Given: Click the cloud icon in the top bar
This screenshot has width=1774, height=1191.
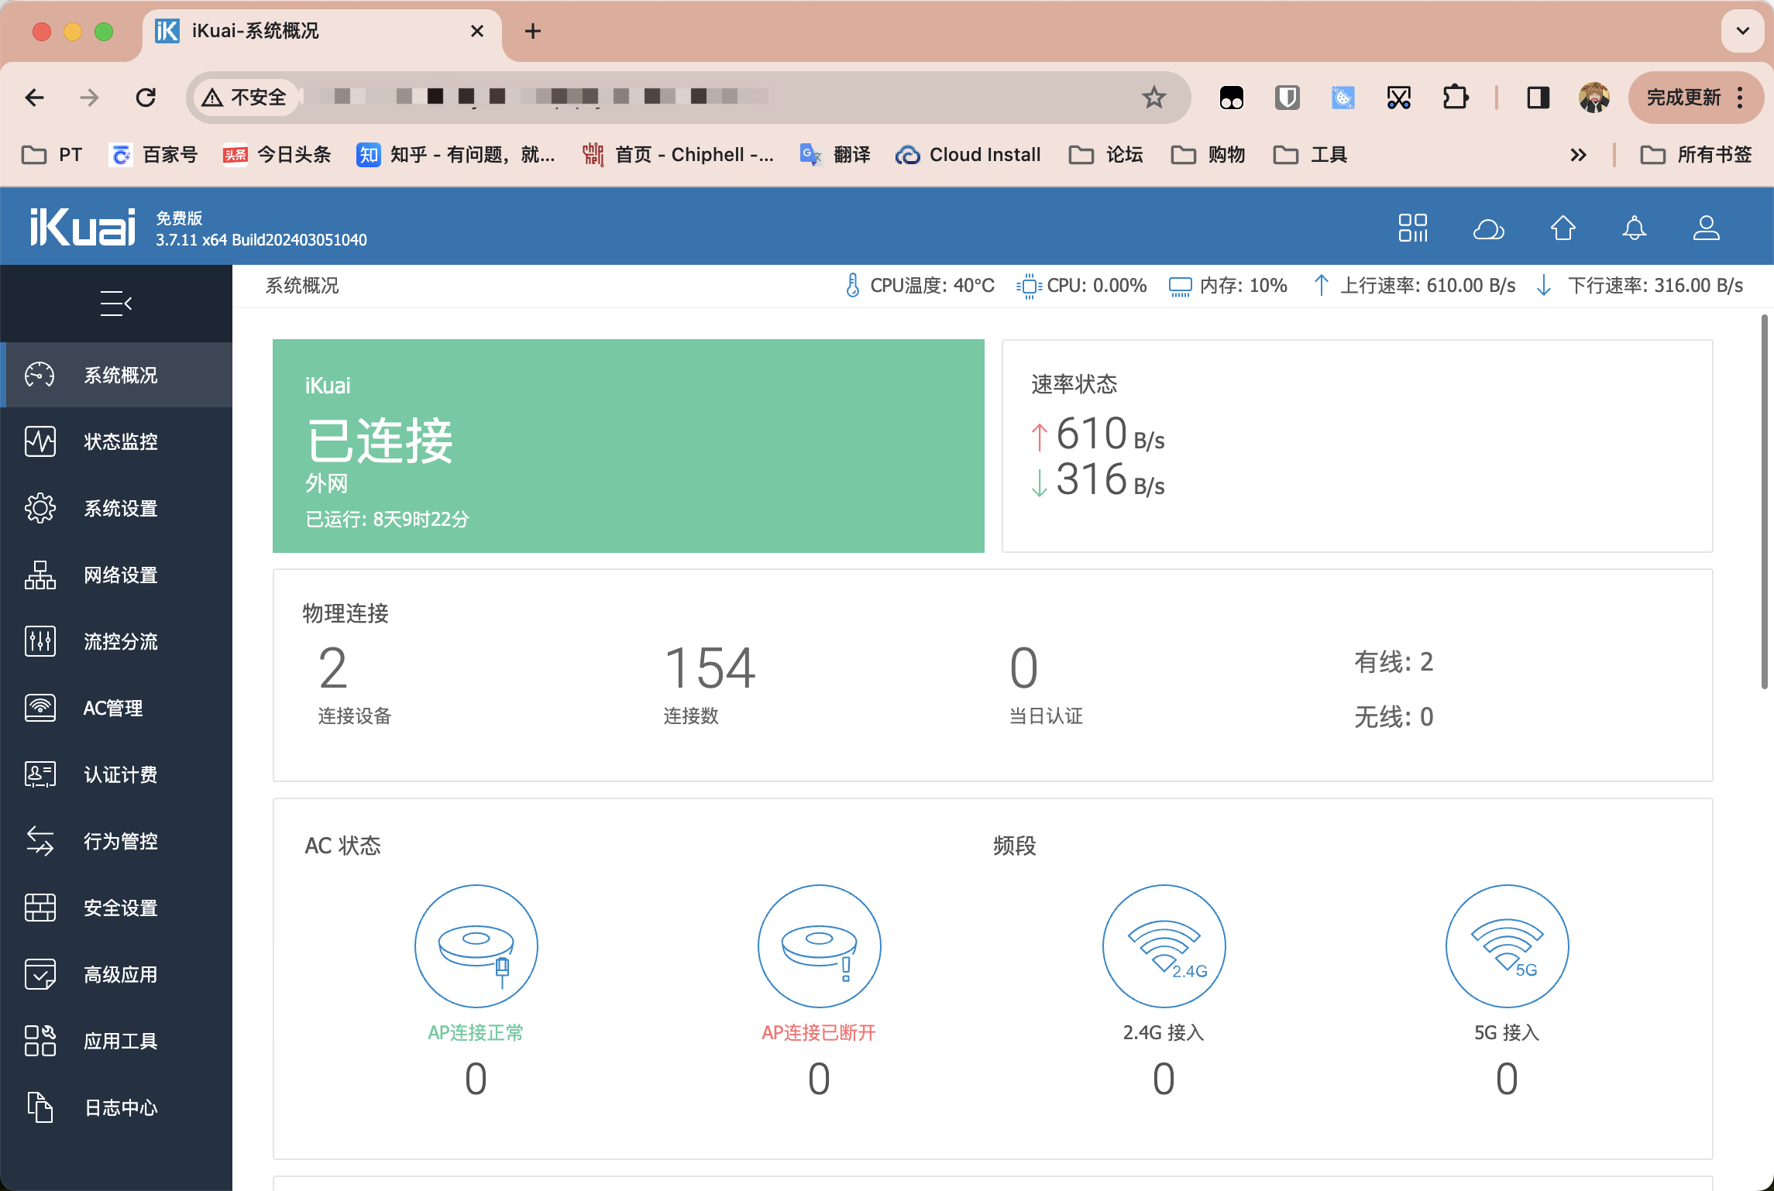Looking at the screenshot, I should 1489,228.
